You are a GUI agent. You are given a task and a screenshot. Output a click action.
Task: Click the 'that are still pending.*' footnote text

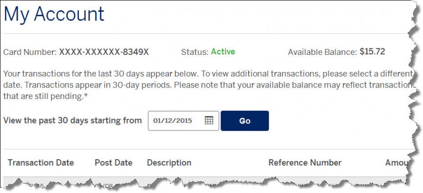46,96
